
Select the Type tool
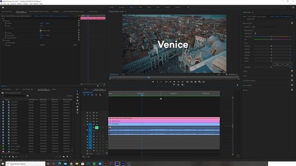(77, 113)
